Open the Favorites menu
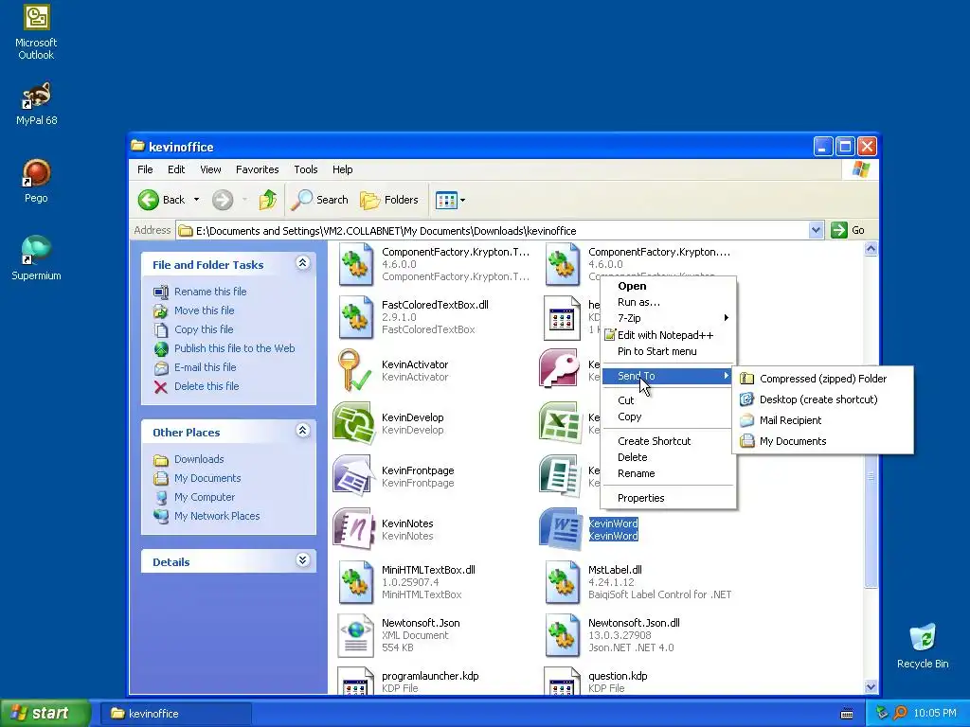970x727 pixels. [x=258, y=169]
